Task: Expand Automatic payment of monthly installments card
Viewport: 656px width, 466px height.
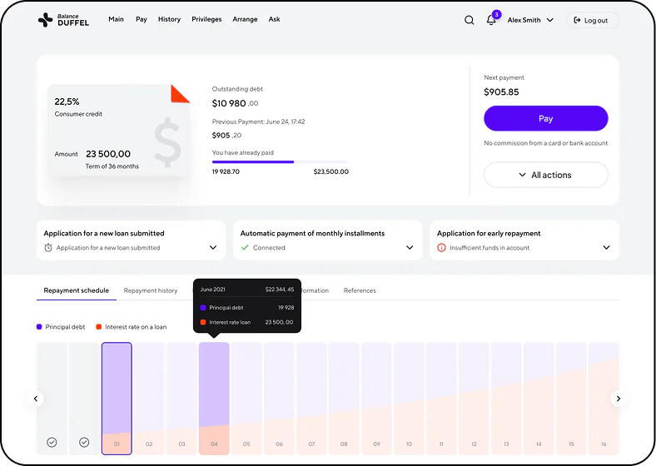Action: (410, 248)
